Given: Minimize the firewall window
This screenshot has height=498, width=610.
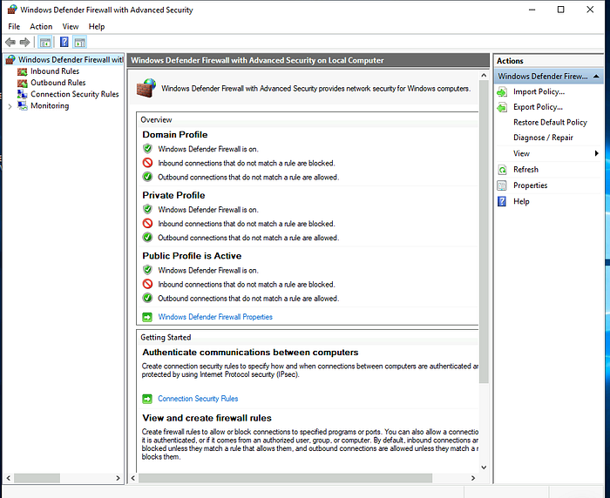Looking at the screenshot, I should pos(532,10).
